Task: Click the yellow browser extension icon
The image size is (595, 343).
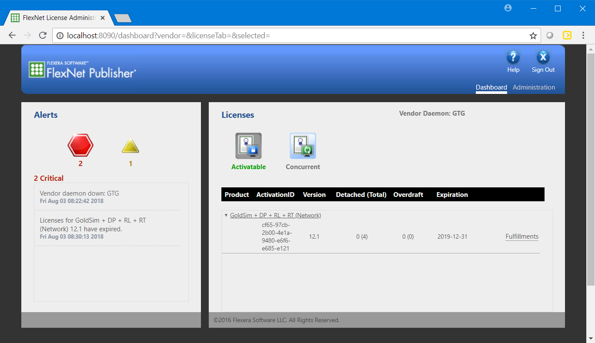Action: click(567, 36)
